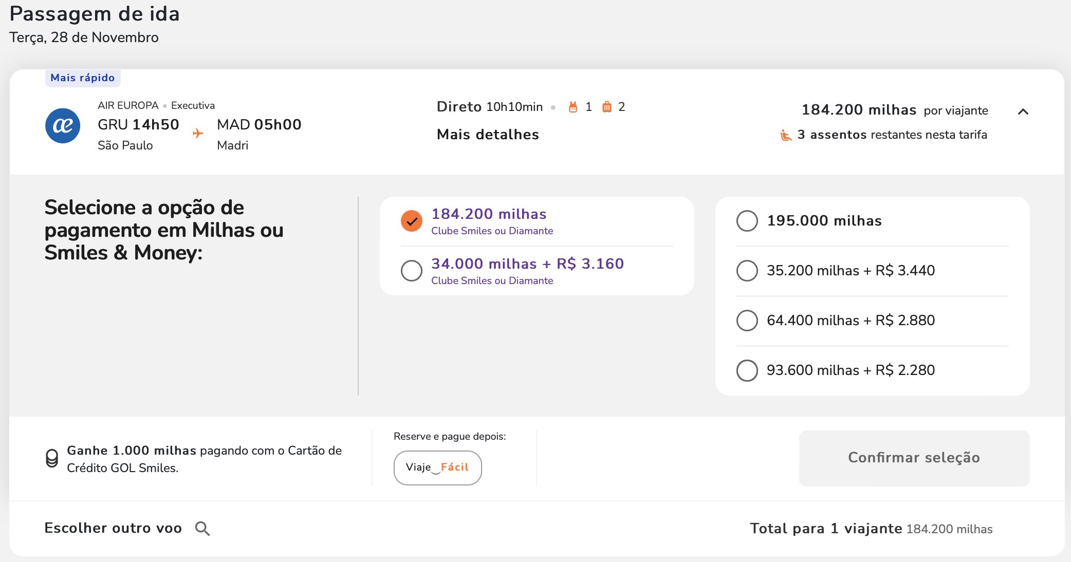Screen dimensions: 1071x562
Task: Click 'MAD 05h00' arrival time
Action: pos(259,124)
